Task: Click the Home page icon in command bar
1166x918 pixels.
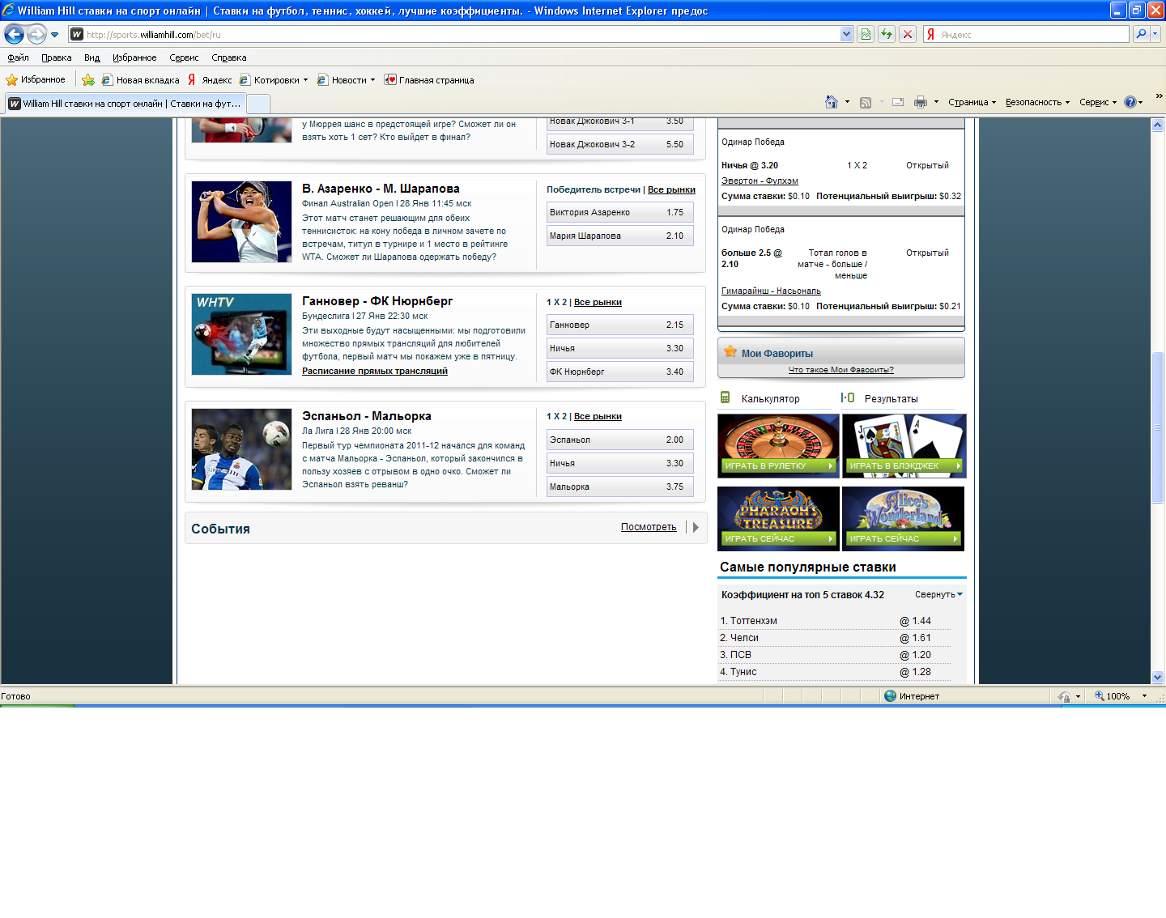Action: pyautogui.click(x=831, y=102)
